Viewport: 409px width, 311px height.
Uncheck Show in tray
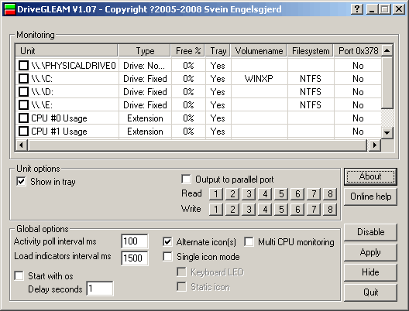[21, 181]
